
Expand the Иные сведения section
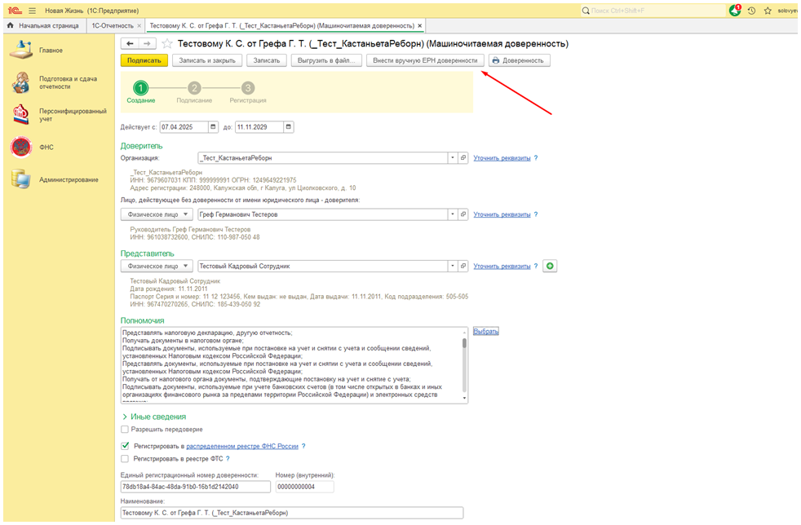125,417
